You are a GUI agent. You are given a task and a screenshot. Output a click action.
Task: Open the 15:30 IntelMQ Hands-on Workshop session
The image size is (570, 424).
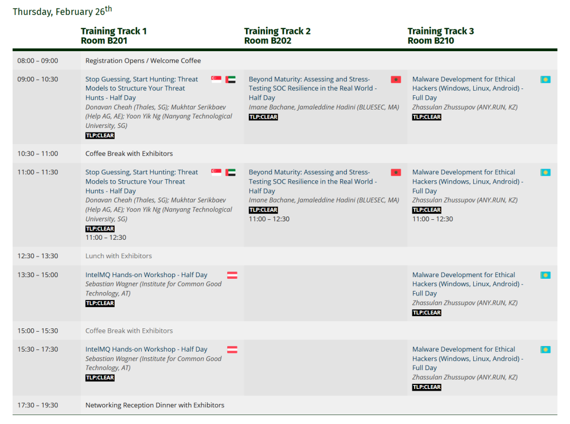[x=146, y=349]
